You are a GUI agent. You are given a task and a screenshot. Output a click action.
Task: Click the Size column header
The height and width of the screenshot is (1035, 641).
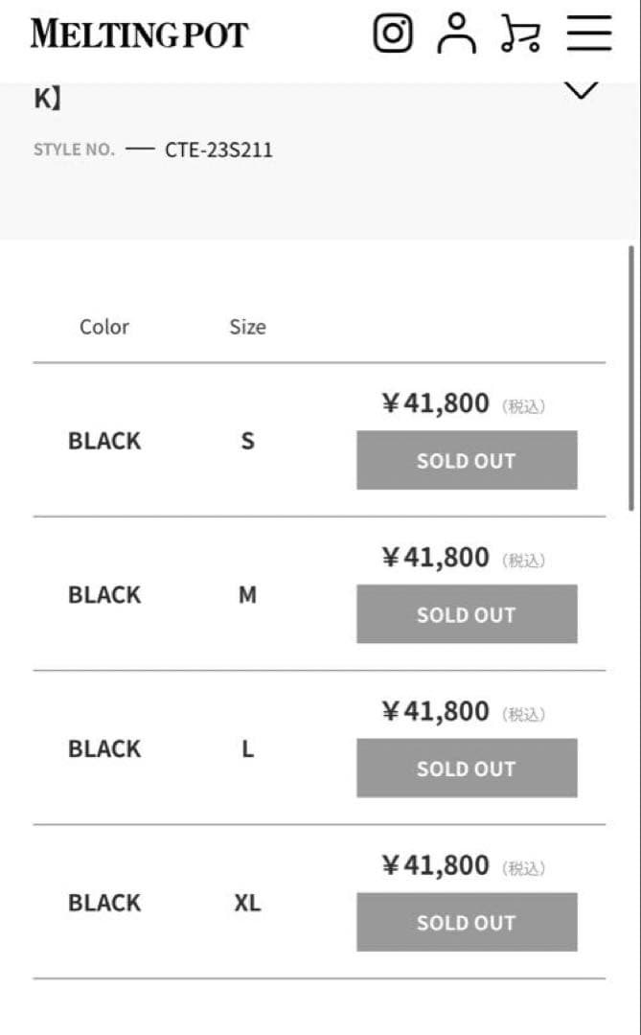click(x=247, y=327)
